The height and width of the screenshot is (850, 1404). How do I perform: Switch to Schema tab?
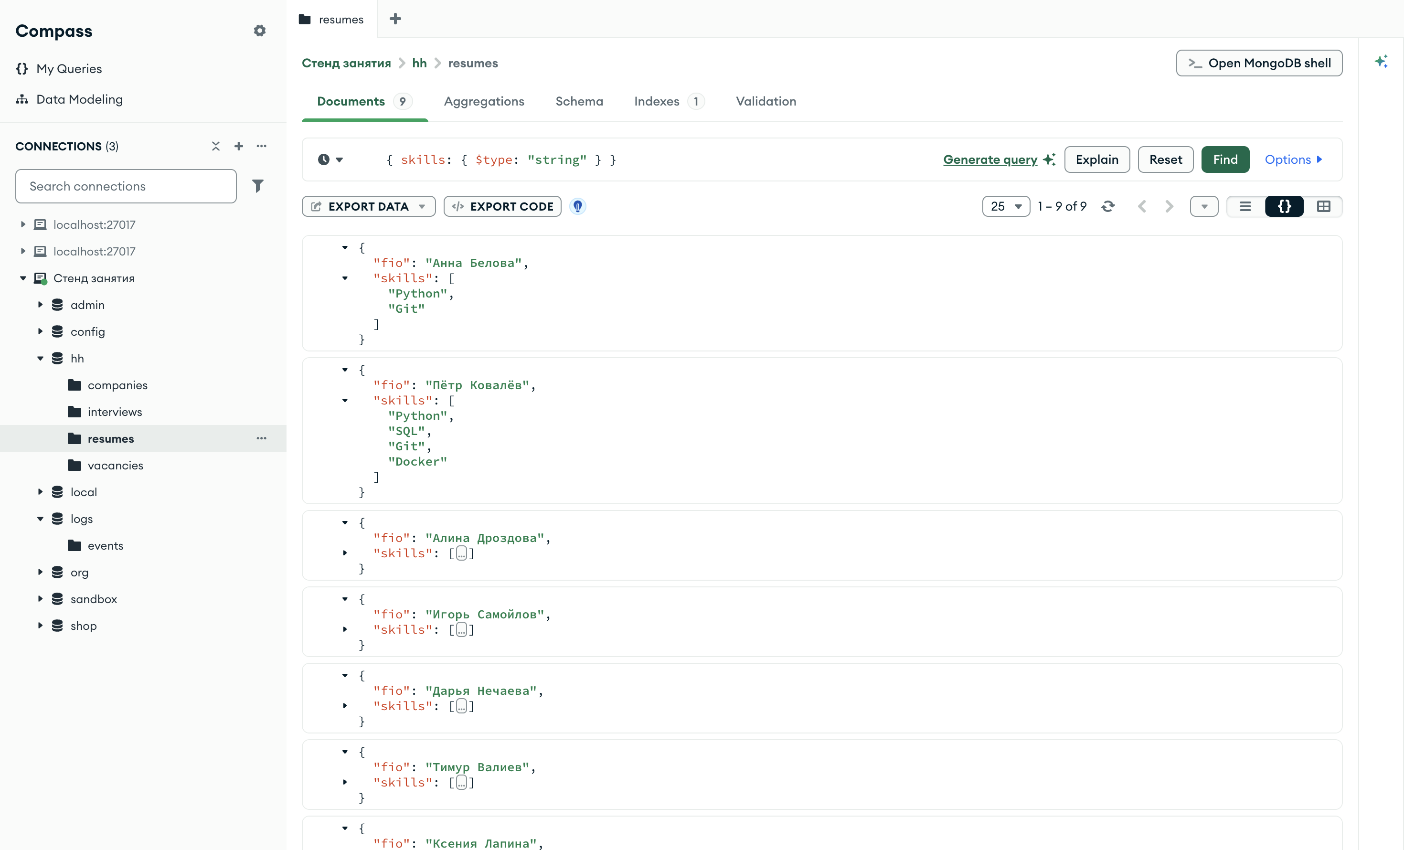point(579,101)
